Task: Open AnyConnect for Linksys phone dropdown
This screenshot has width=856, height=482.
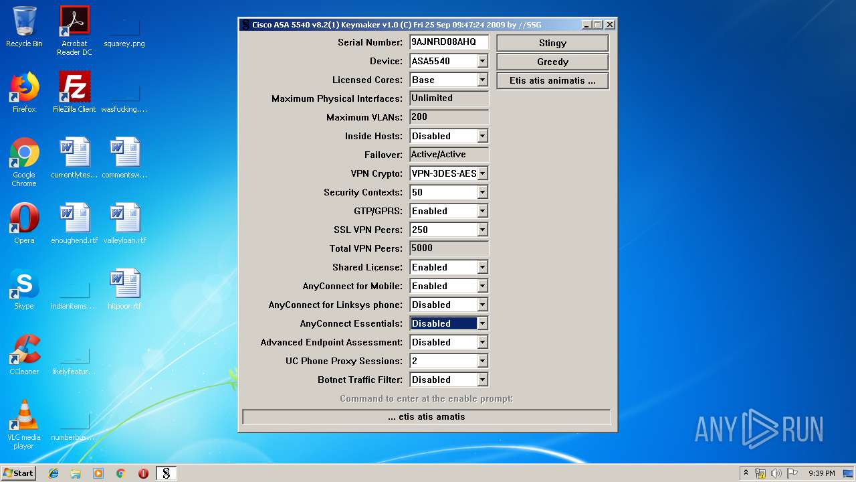Action: [x=482, y=305]
